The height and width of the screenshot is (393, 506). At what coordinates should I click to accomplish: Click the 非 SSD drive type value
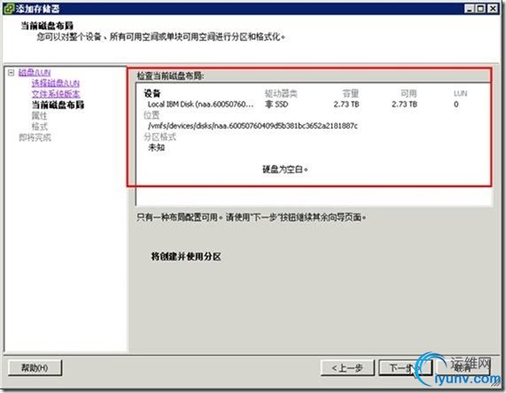tap(276, 105)
